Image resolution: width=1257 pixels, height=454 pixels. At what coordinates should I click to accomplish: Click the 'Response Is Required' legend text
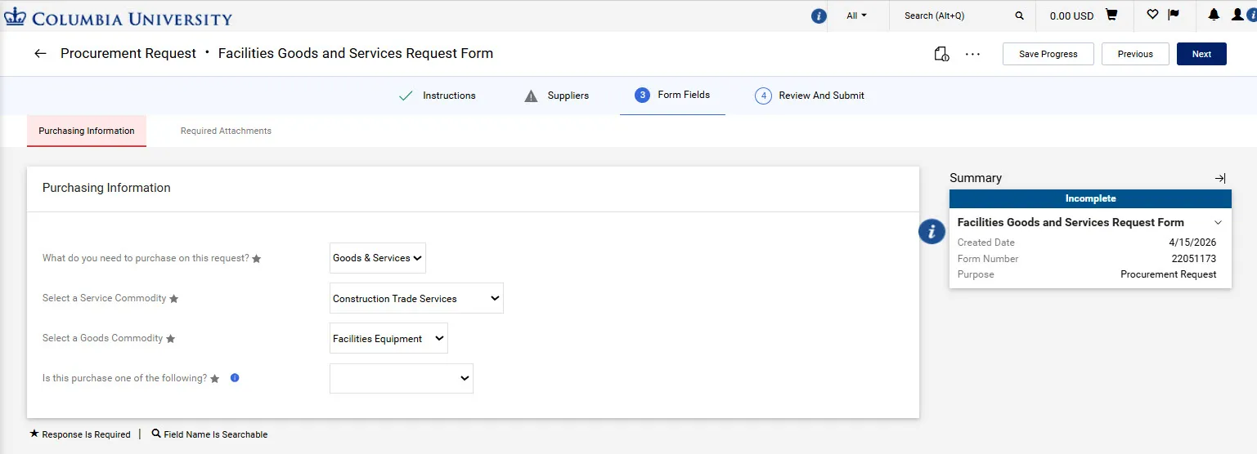tap(86, 434)
